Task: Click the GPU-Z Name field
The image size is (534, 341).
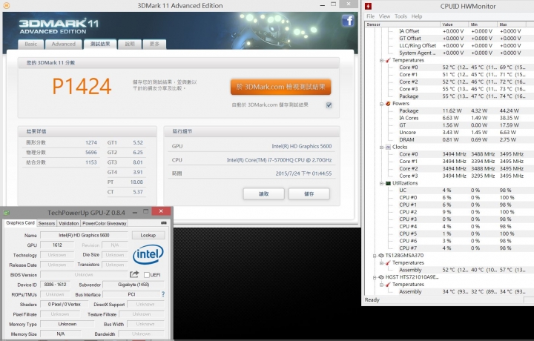Action: pyautogui.click(x=84, y=235)
